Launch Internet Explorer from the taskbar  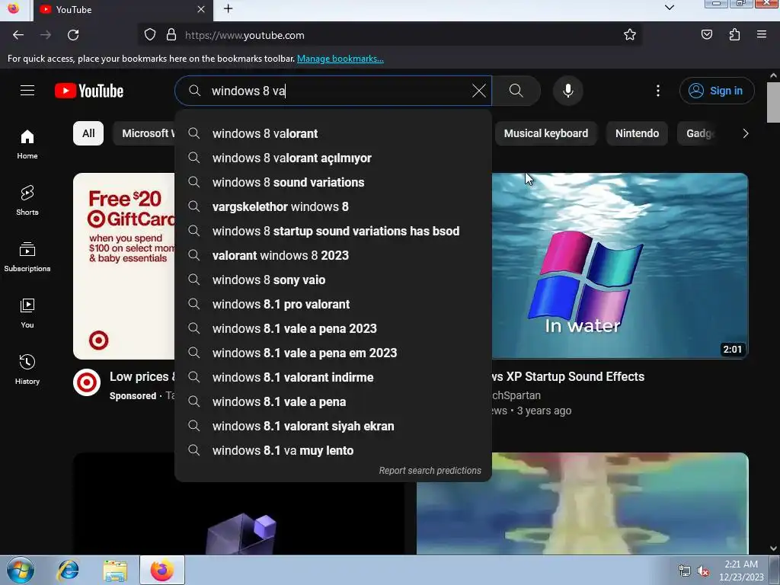(68, 570)
